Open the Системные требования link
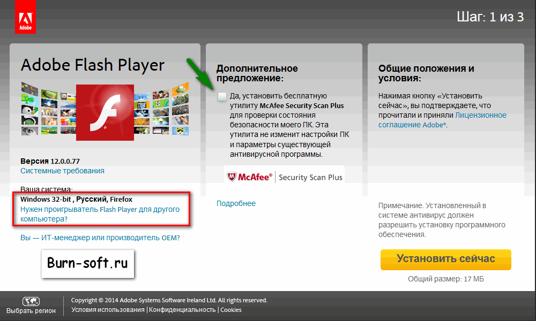Image resolution: width=536 pixels, height=321 pixels. (x=62, y=171)
